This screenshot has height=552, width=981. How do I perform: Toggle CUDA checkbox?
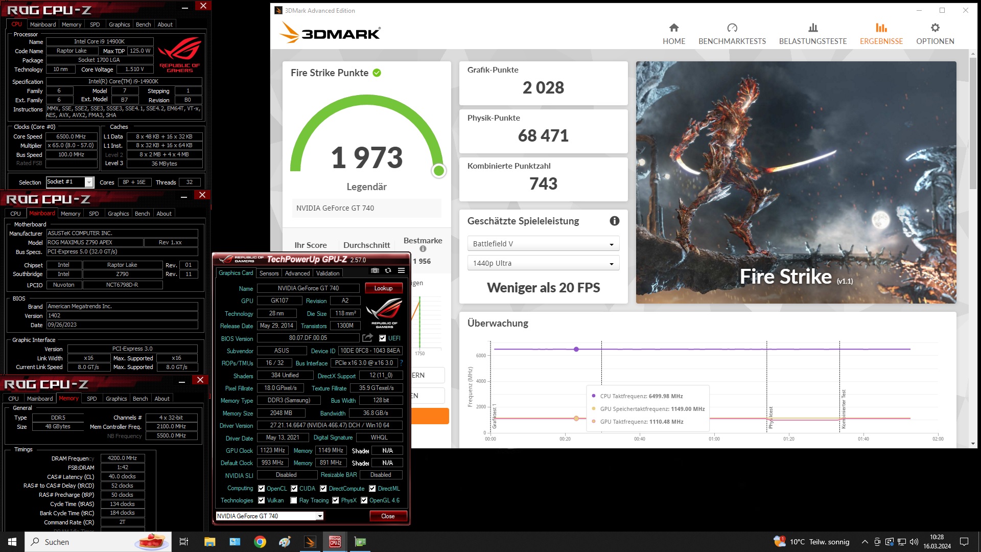294,489
